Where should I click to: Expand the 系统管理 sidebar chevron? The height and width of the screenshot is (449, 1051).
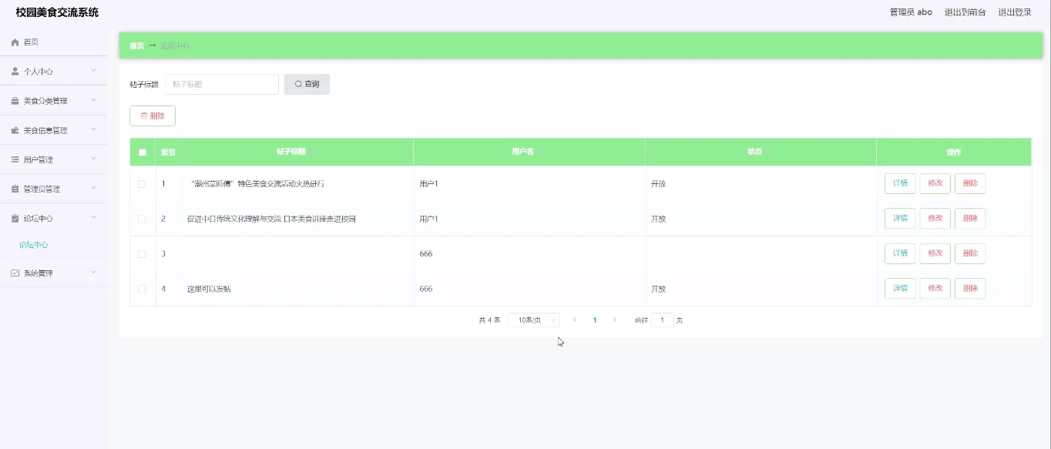pyautogui.click(x=93, y=273)
